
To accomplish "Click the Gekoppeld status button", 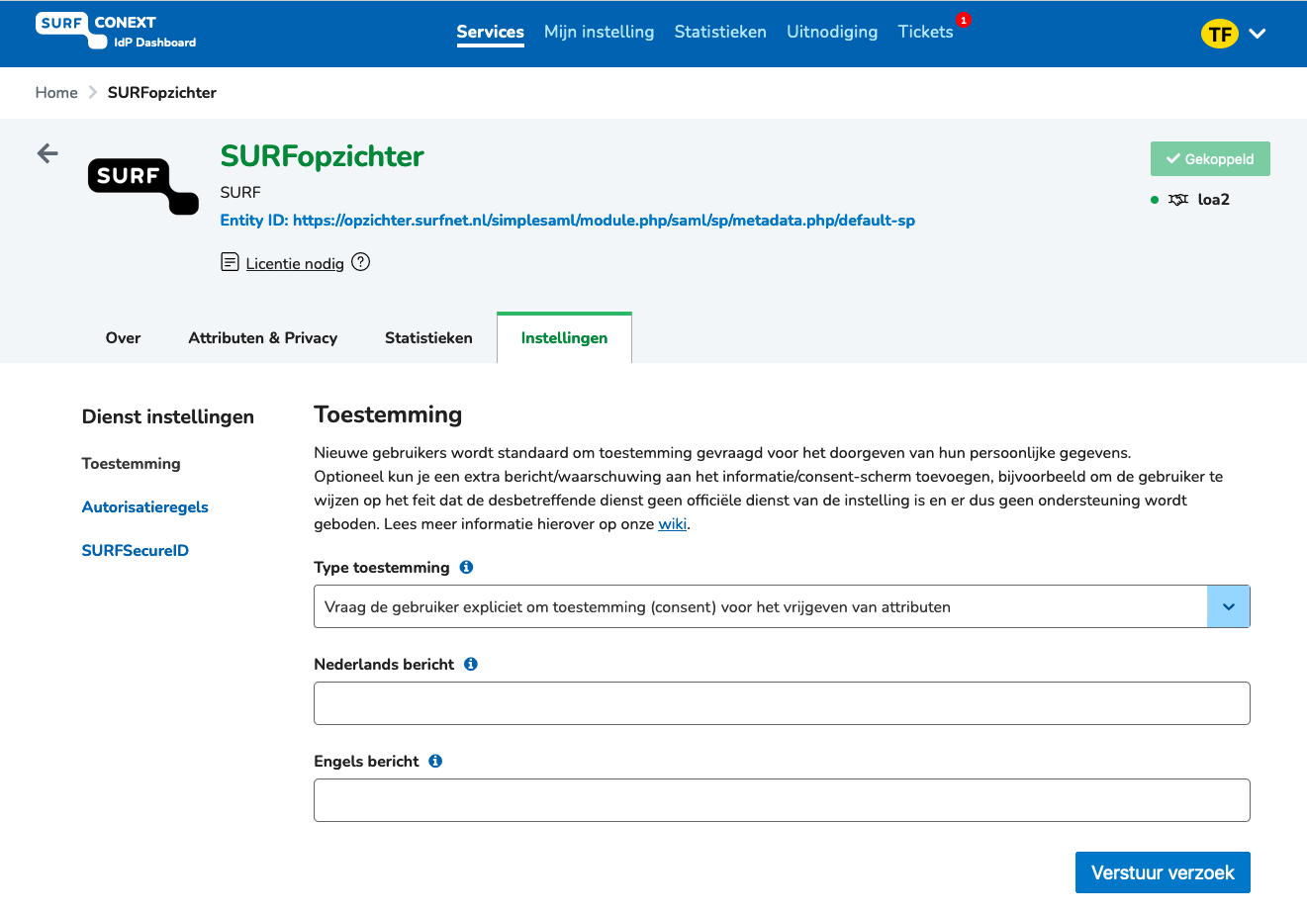I will pos(1210,159).
